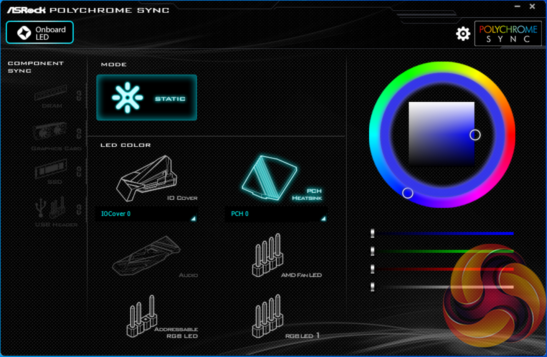
Task: Click the white brightness slider
Action: 443,287
